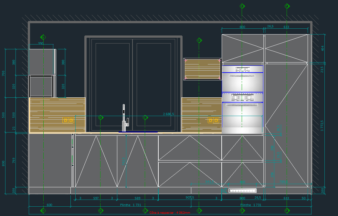The height and width of the screenshot is (216, 338).
Task: Select the 890 base height dimension text
Action: click(4, 163)
